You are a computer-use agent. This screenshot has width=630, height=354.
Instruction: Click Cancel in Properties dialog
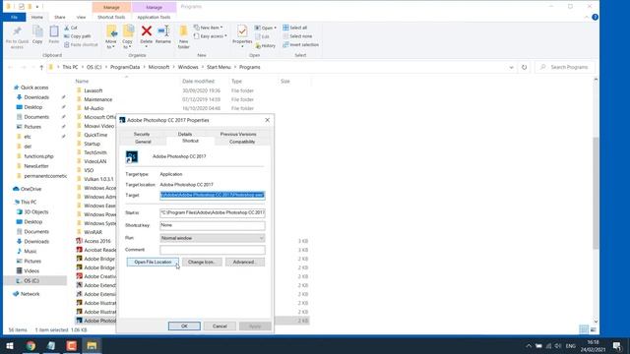tap(220, 326)
